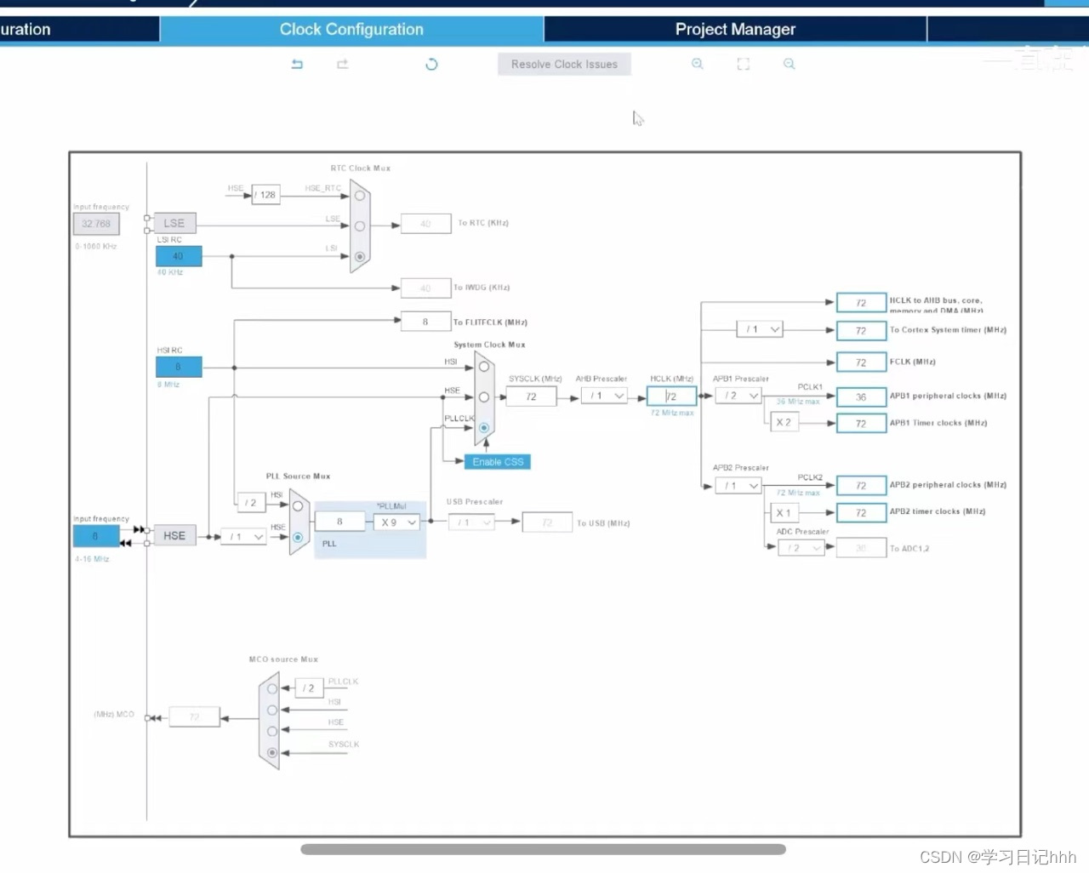
Task: Click the / 128 HSE divider box
Action: (266, 195)
